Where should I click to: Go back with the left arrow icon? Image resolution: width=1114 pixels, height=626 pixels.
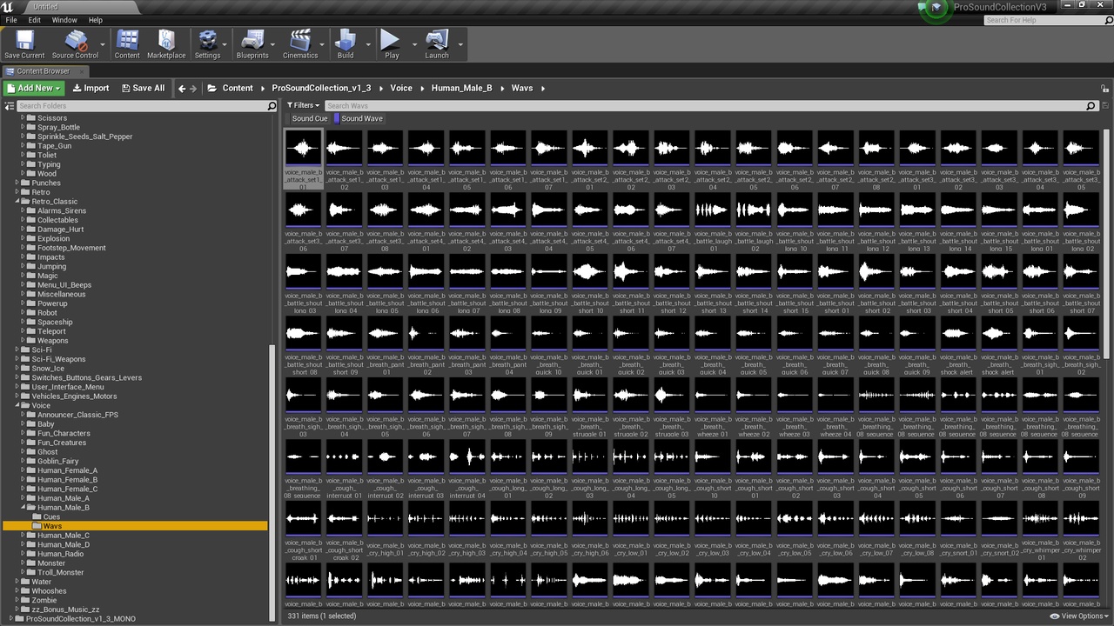coord(182,88)
